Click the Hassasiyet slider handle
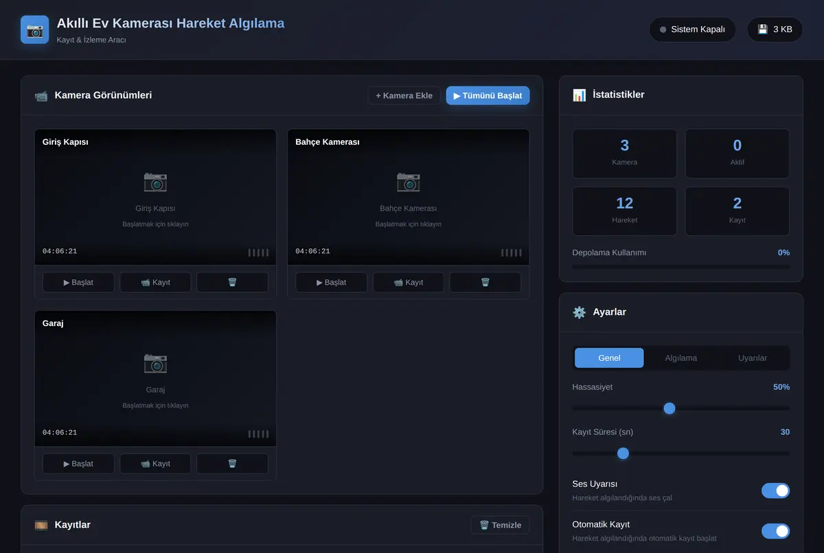The height and width of the screenshot is (553, 824). point(669,408)
